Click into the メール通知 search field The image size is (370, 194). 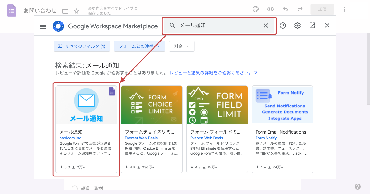coord(219,26)
